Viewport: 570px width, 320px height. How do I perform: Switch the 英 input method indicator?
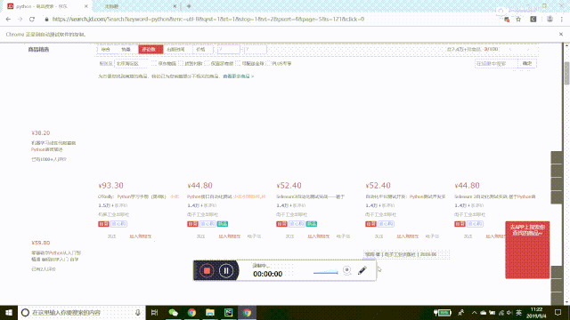click(518, 312)
